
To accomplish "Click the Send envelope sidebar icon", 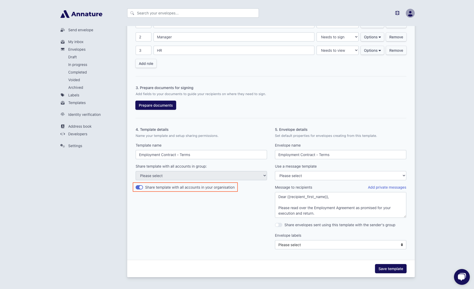I will click(63, 30).
